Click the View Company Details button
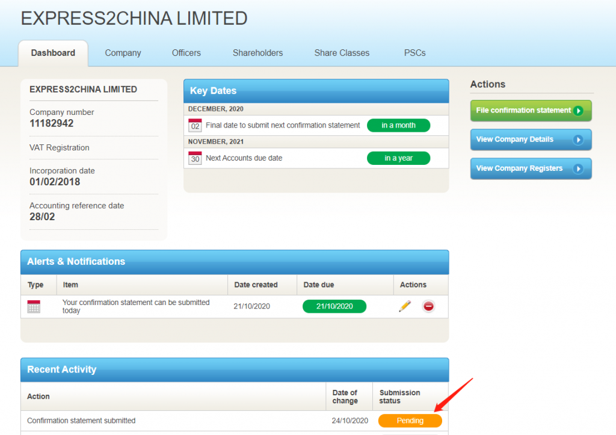Image resolution: width=616 pixels, height=435 pixels. point(523,140)
